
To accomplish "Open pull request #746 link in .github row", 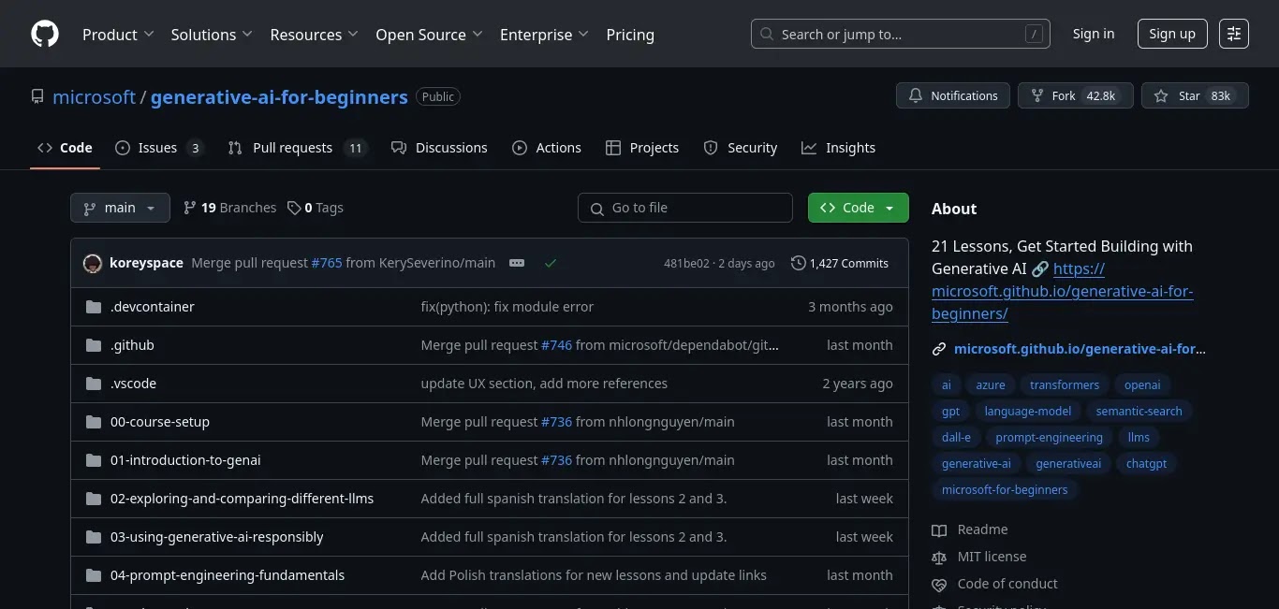I will 556,345.
